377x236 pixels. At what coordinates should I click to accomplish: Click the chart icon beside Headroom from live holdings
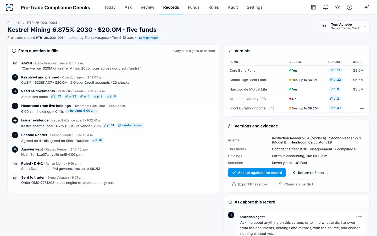coord(15,106)
